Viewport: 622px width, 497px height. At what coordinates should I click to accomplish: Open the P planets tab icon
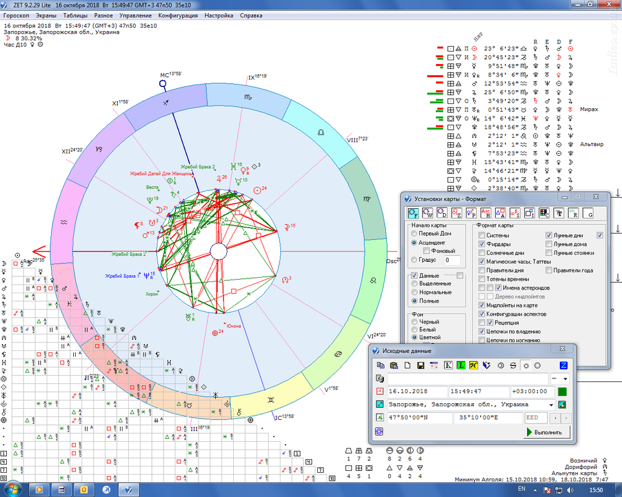coord(471,213)
